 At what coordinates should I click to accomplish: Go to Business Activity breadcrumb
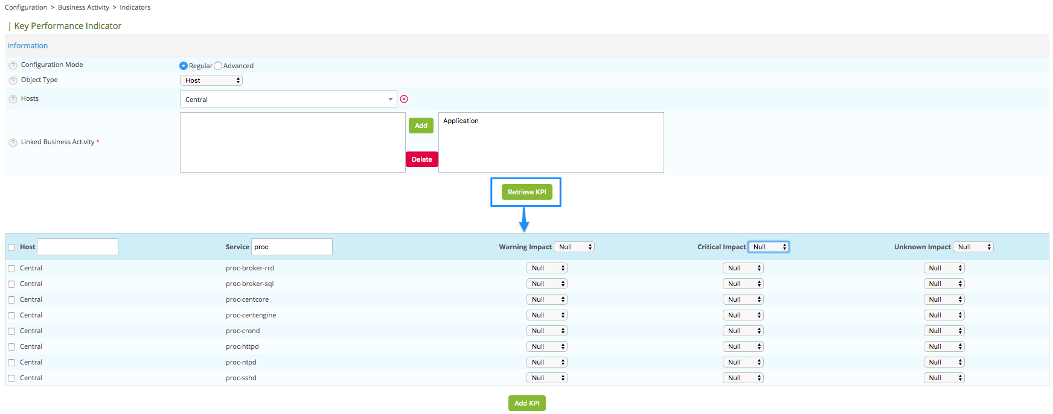click(83, 7)
